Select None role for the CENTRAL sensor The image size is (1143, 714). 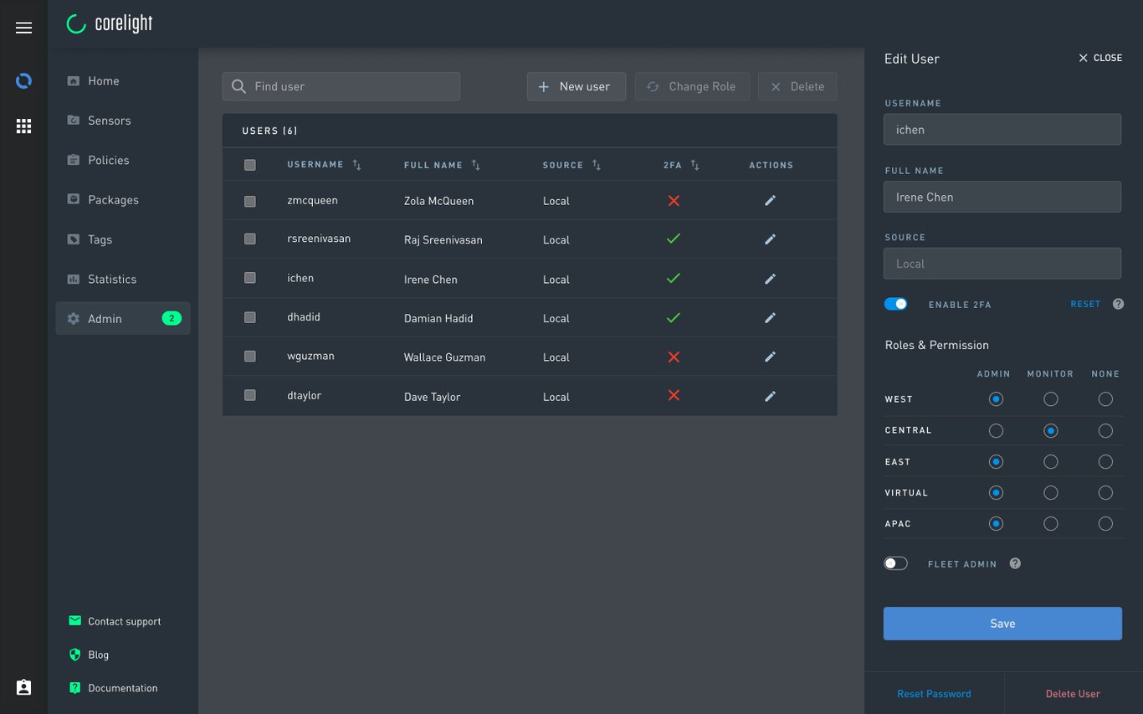1105,430
